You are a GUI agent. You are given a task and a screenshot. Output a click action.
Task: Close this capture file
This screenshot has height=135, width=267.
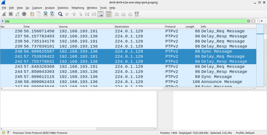tap(45, 14)
